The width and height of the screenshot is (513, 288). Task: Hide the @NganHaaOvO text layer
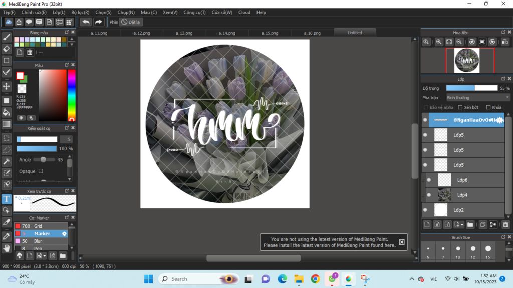pyautogui.click(x=425, y=120)
